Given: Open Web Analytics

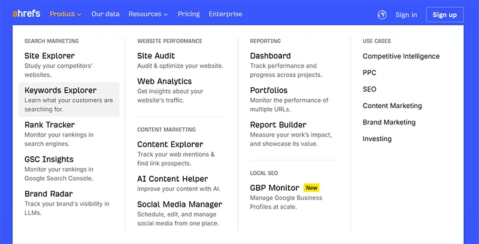Looking at the screenshot, I should 164,81.
